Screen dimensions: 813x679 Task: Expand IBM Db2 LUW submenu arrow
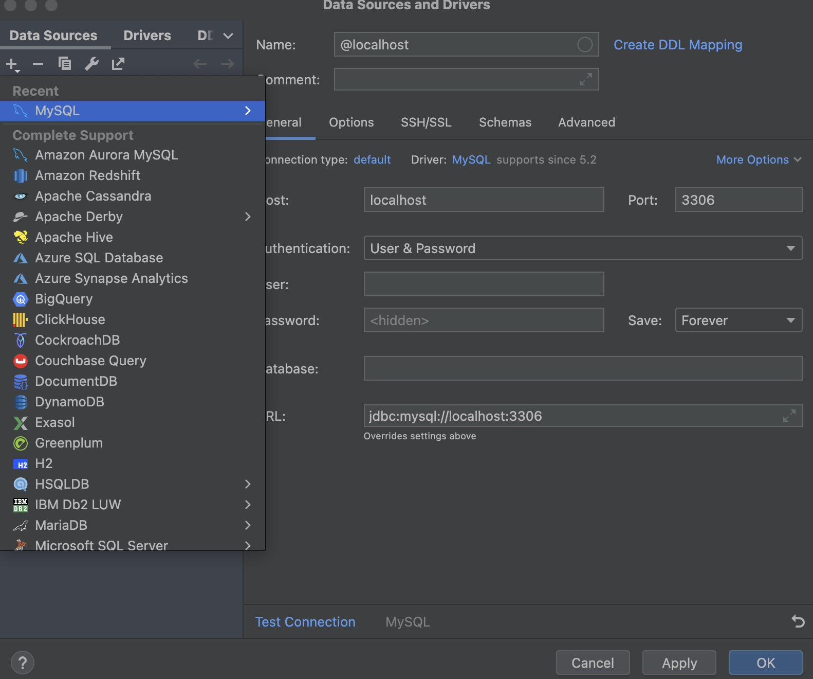pyautogui.click(x=248, y=505)
